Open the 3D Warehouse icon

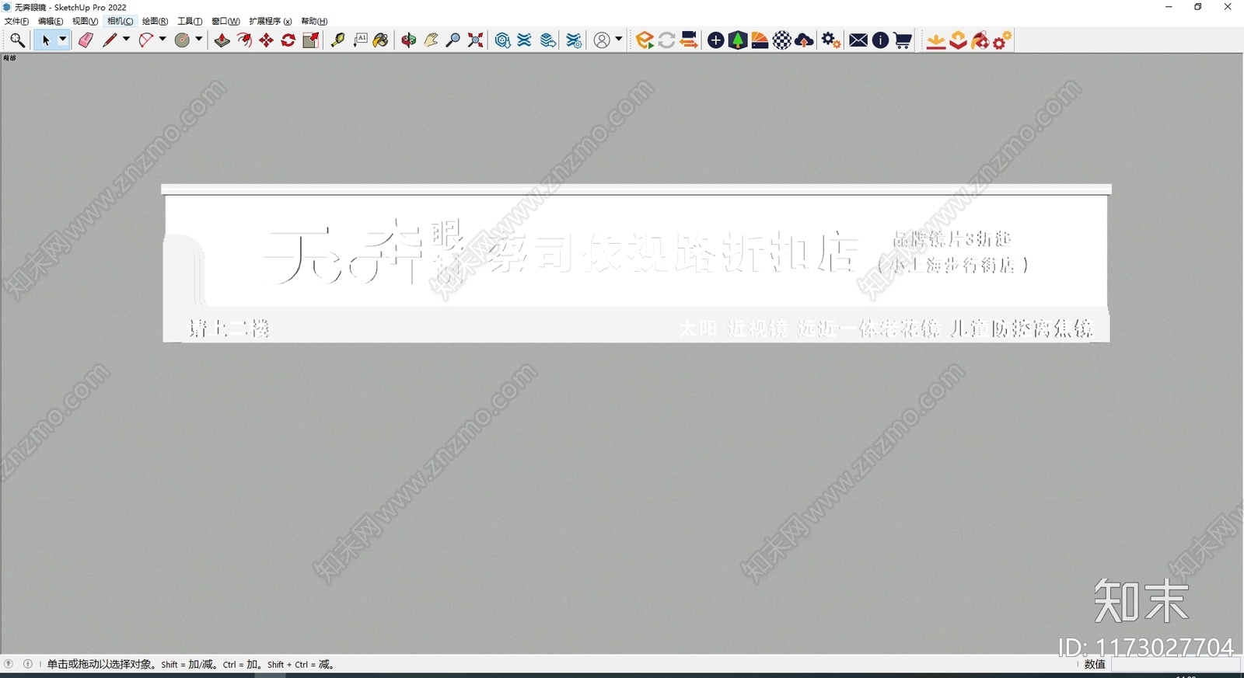coord(503,40)
